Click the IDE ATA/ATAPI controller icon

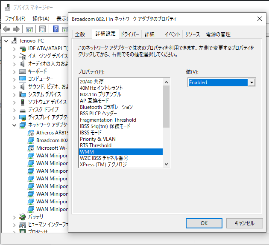pyautogui.click(x=23, y=48)
